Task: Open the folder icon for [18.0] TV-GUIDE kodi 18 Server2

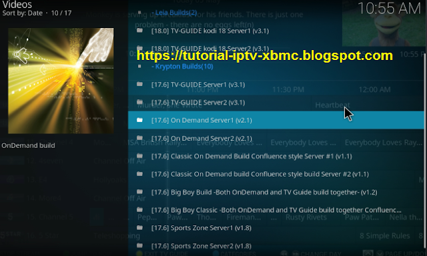Action: tap(139, 48)
